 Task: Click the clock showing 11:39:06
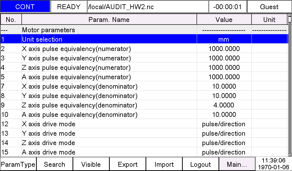[273, 160]
